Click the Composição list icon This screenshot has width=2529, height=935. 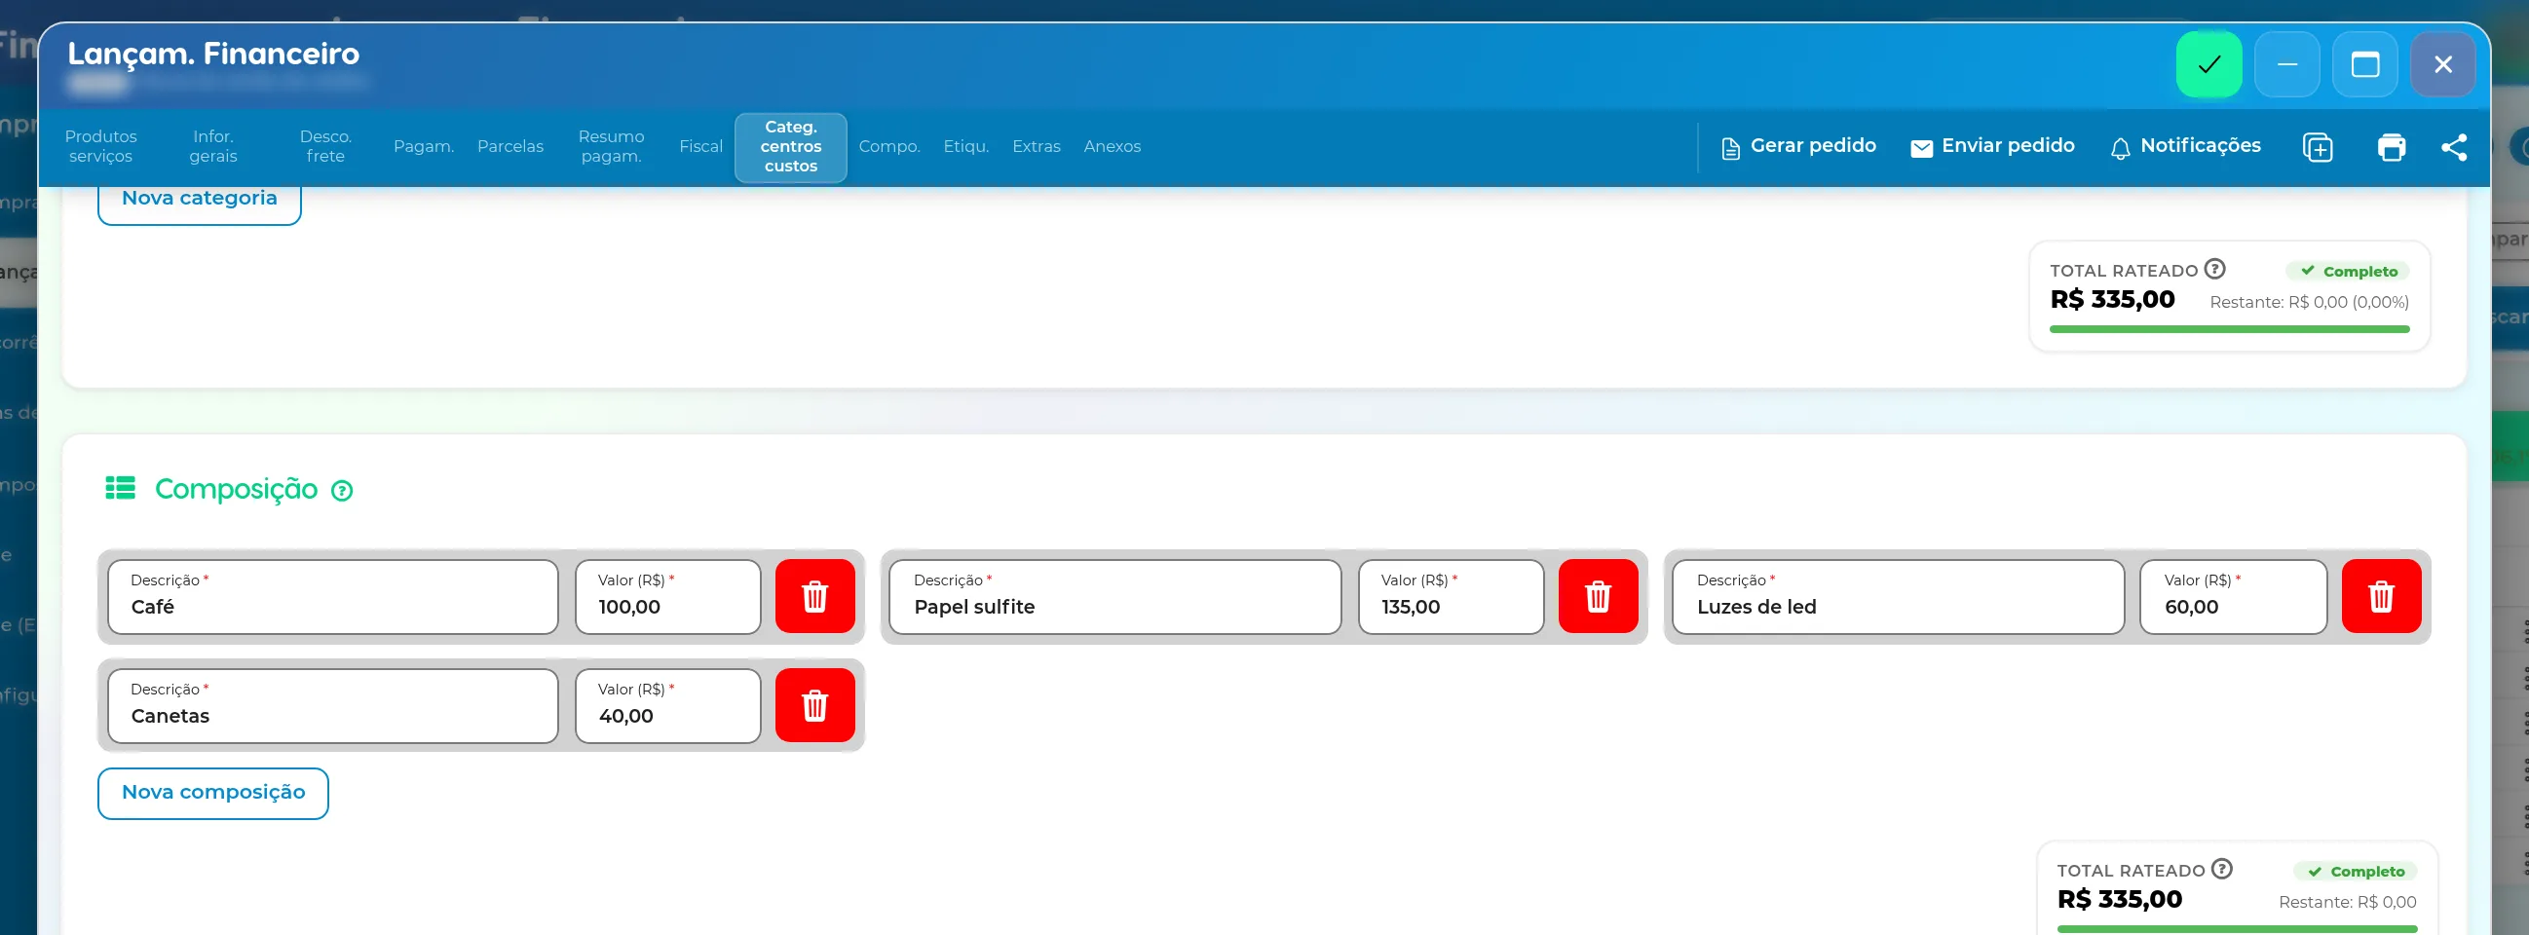[121, 488]
